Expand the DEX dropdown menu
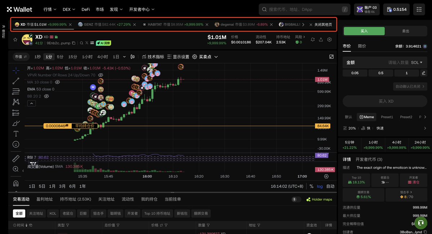432x234 pixels. [69, 9]
